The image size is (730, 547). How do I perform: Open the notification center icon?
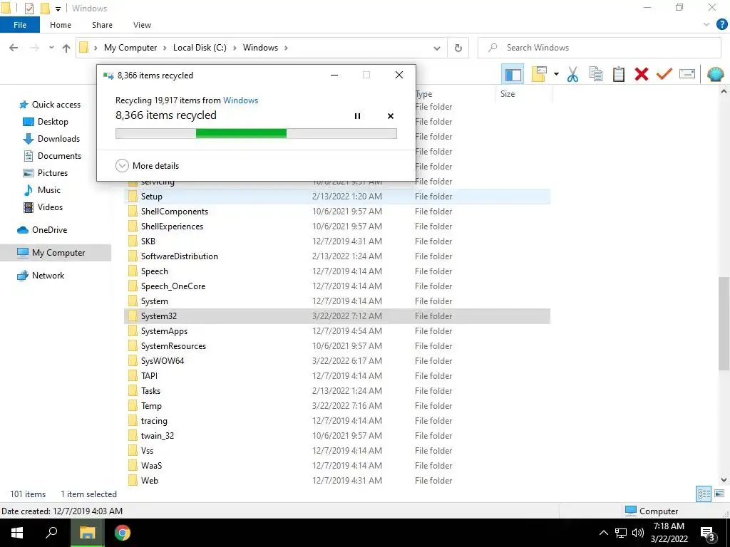click(707, 533)
